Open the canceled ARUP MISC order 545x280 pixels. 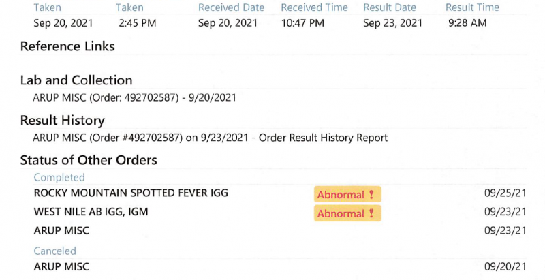pyautogui.click(x=61, y=267)
